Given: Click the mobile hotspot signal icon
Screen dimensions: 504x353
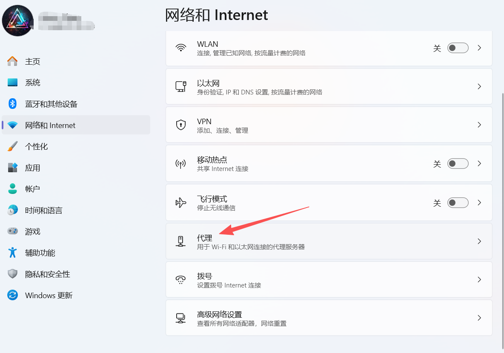Looking at the screenshot, I should tap(181, 164).
